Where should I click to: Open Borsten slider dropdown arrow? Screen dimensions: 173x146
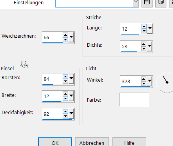pyautogui.click(x=71, y=79)
